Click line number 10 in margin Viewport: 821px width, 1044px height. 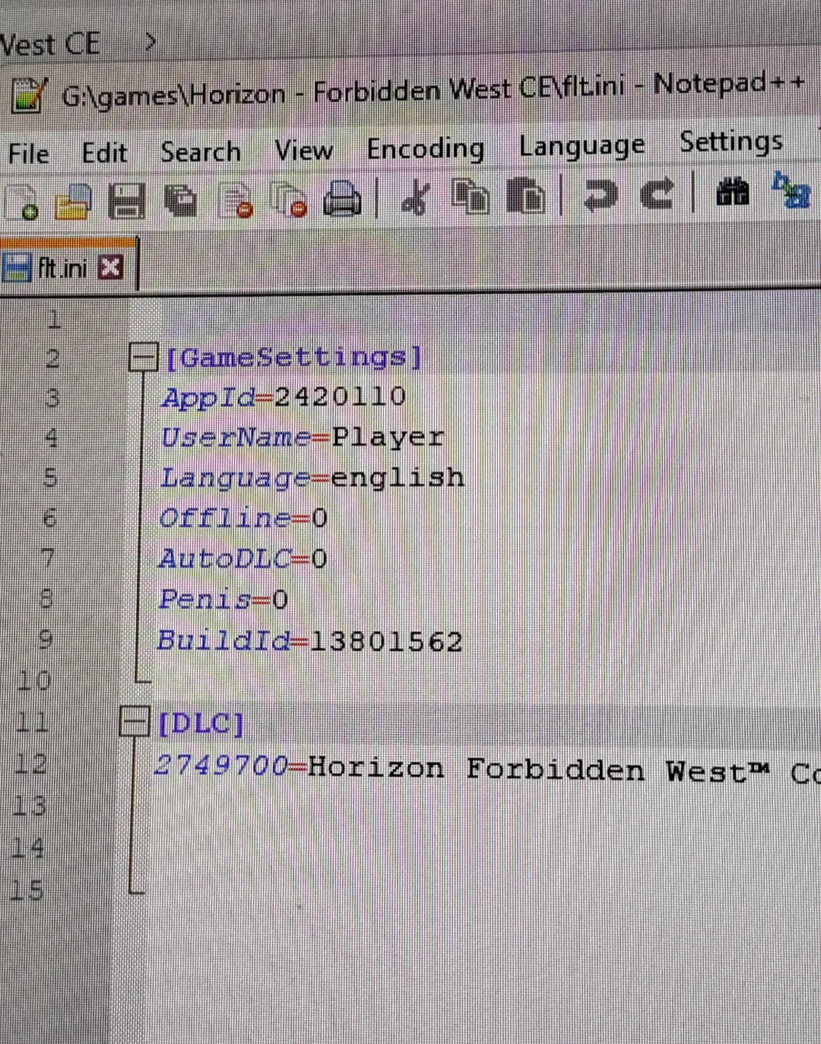33,679
